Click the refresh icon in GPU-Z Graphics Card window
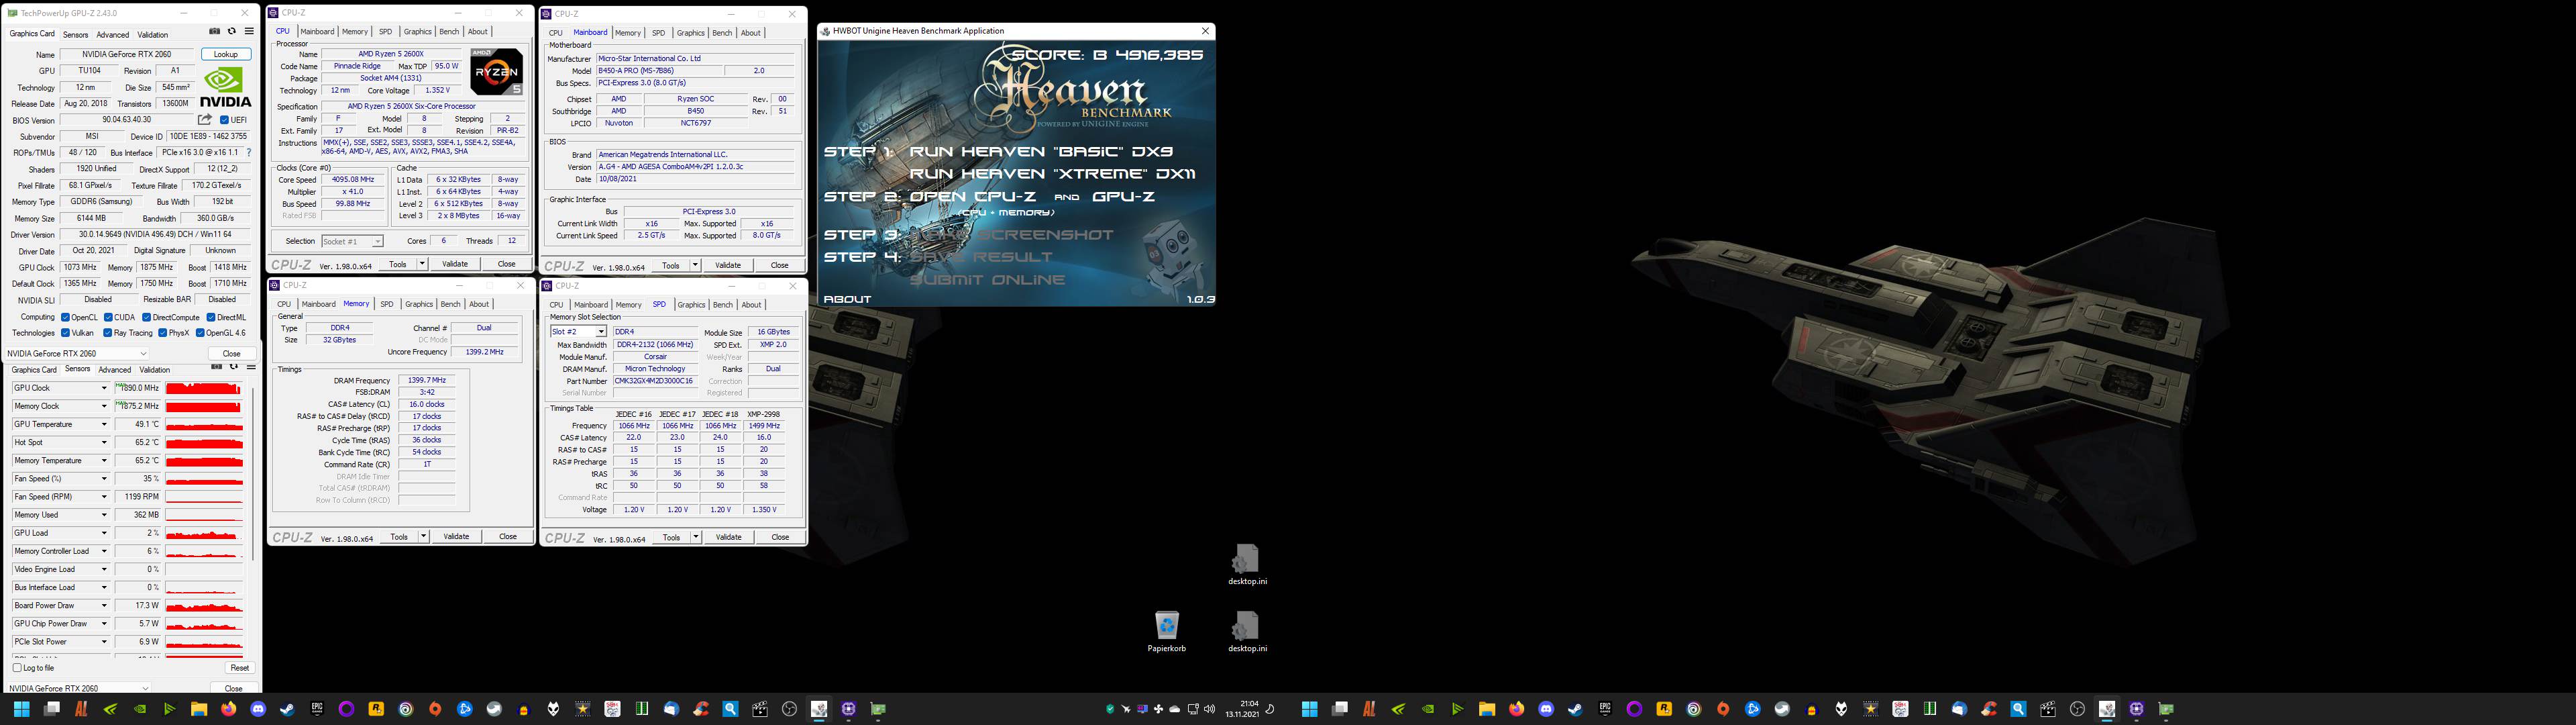This screenshot has width=2576, height=725. 232,32
